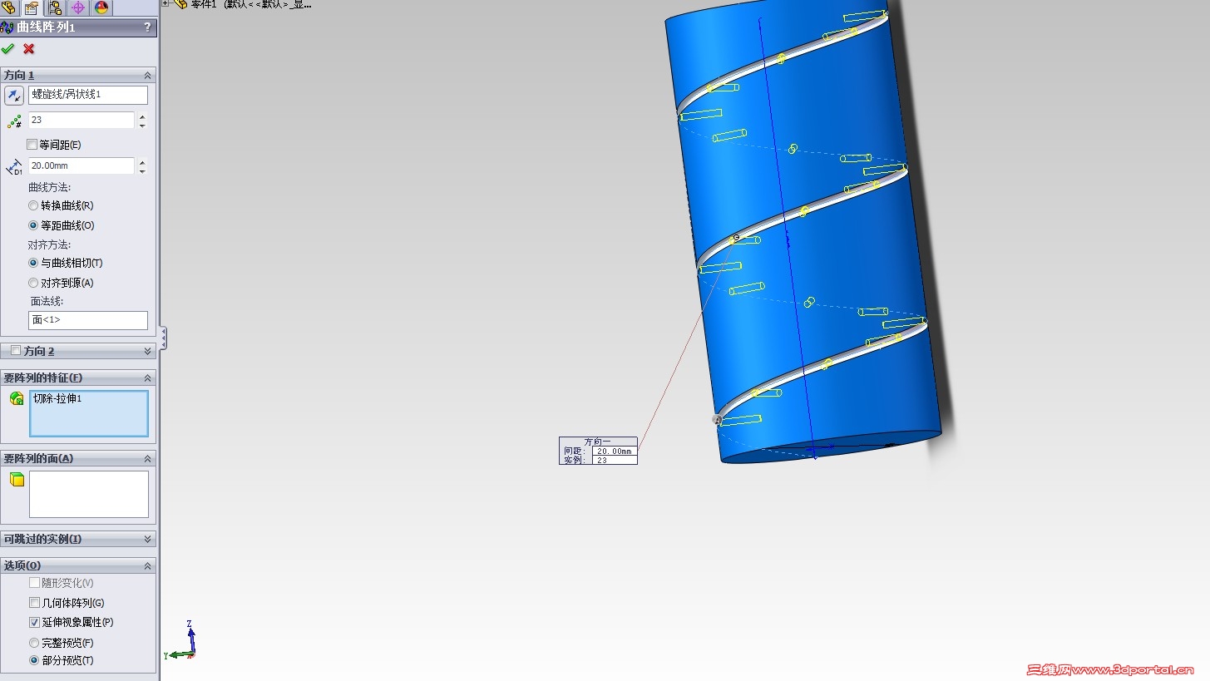This screenshot has height=681, width=1210.
Task: Click the instance count dots icon
Action: [14, 121]
